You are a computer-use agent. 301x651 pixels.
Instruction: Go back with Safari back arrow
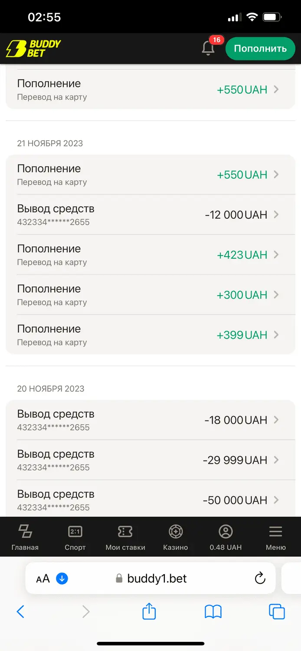pos(20,612)
